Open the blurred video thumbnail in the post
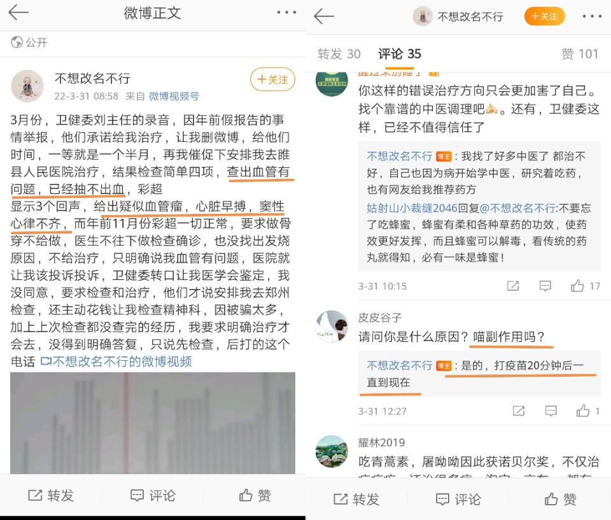Screen dimensions: 611x520 (153, 423)
